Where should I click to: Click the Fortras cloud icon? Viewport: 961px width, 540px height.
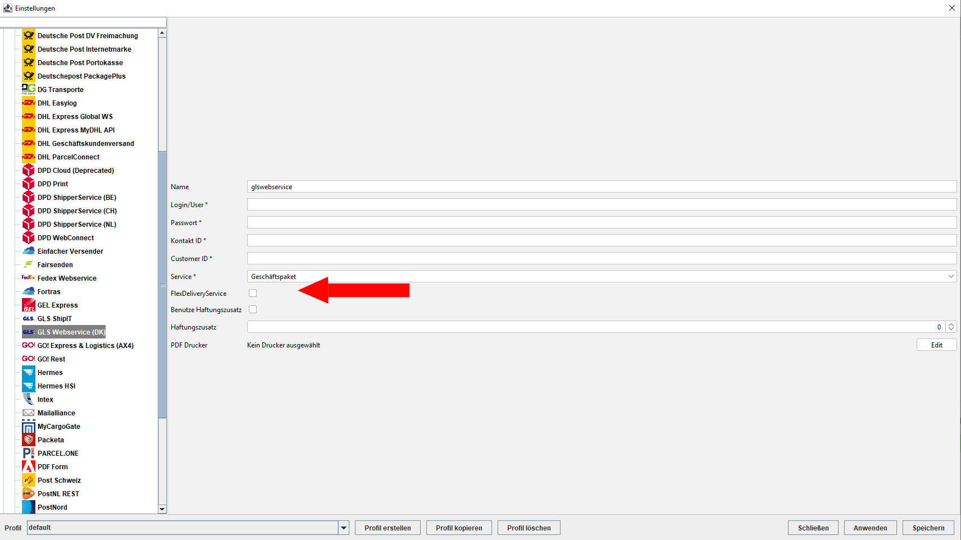(29, 291)
